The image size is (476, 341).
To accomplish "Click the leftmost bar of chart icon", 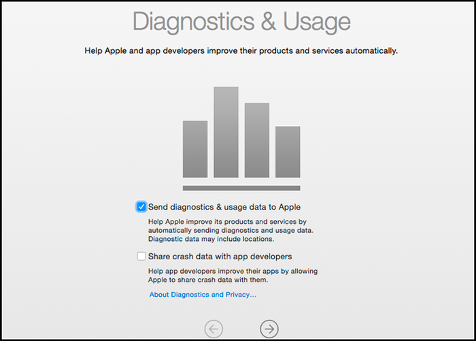I will coord(195,149).
